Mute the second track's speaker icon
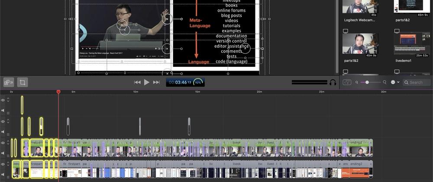The width and height of the screenshot is (433, 182). tap(3, 132)
